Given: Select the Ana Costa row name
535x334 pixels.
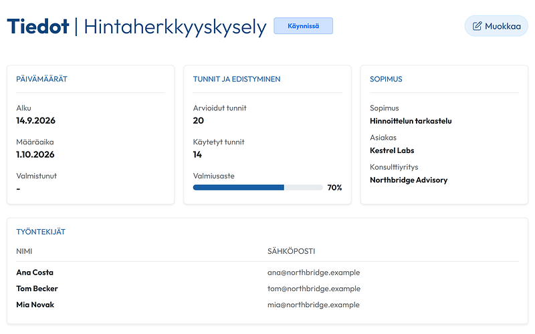Looking at the screenshot, I should click(35, 273).
